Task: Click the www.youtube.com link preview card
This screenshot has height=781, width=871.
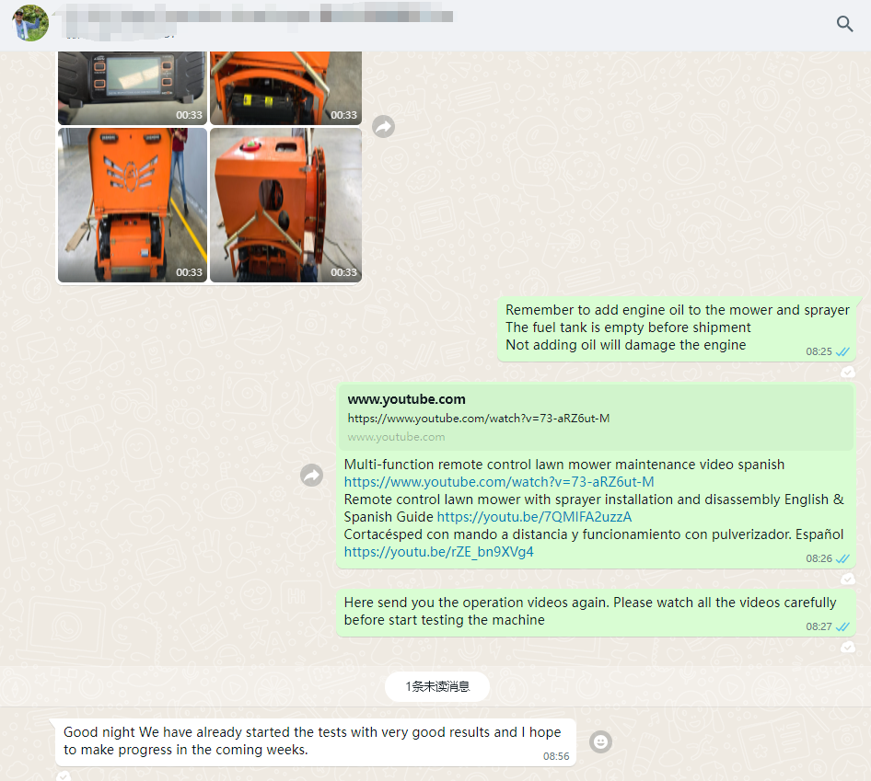Action: click(x=595, y=418)
